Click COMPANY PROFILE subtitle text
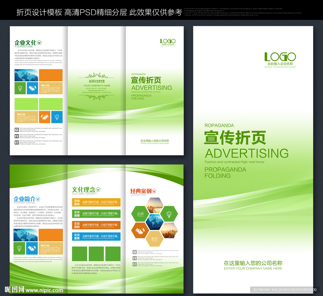This screenshot has width=323, height=296. (24, 203)
